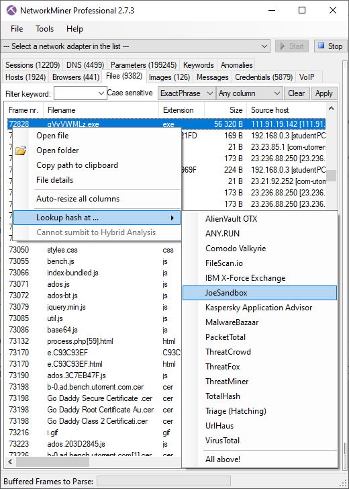Sort by Filename column header
This screenshot has width=349, height=489.
101,110
